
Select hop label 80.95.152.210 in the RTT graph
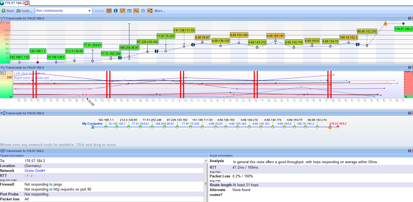[367, 31]
